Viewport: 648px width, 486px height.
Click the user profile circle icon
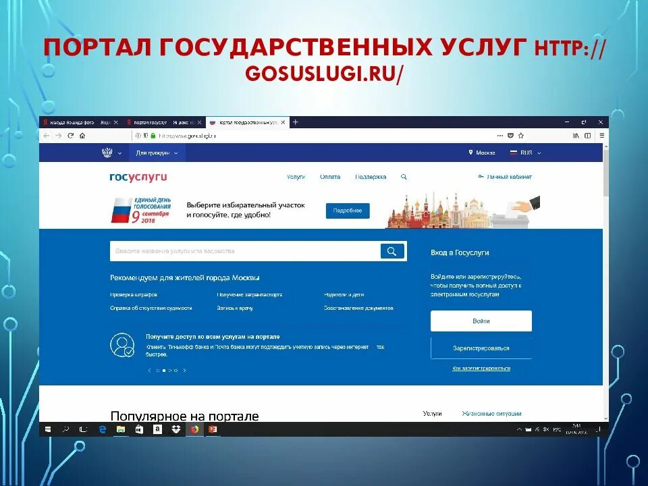[122, 345]
